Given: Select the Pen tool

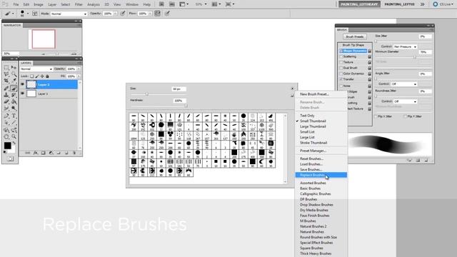Looking at the screenshot, I should pyautogui.click(x=6, y=116).
